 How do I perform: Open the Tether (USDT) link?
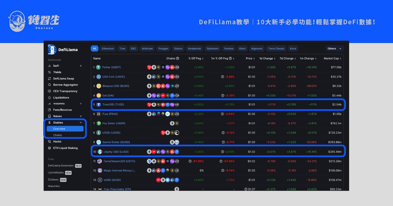pos(111,67)
